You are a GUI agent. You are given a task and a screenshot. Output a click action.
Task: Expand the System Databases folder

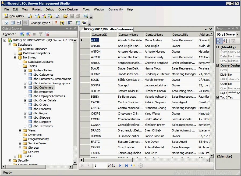[15, 49]
